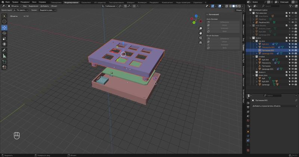
Task: Hide Куб.004 using eye icon
Action: click(x=293, y=60)
